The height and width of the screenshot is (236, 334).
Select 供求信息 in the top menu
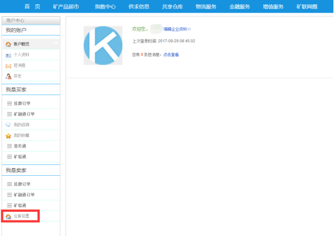(x=139, y=7)
